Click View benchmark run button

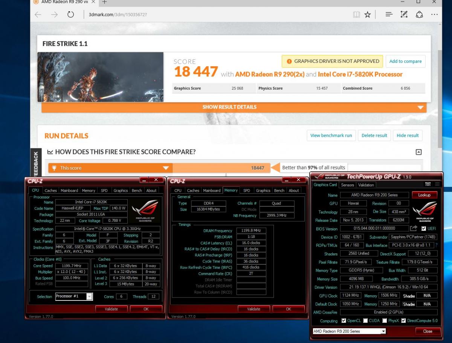pos(331,136)
